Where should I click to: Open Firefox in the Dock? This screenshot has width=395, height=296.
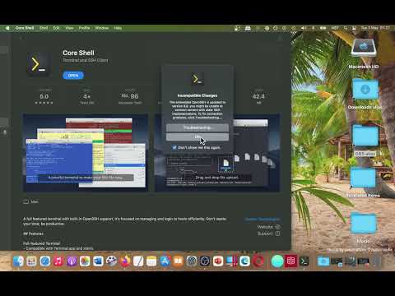(x=125, y=261)
